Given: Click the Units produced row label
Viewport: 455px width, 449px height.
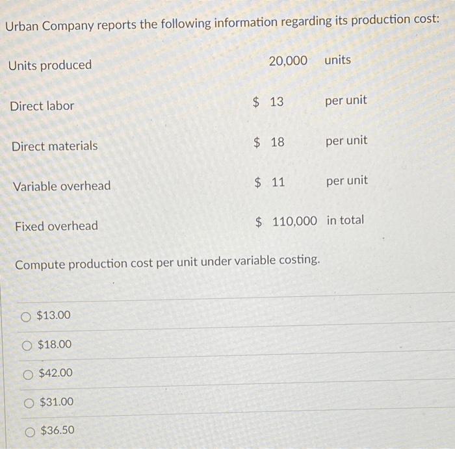Looking at the screenshot, I should pyautogui.click(x=50, y=65).
